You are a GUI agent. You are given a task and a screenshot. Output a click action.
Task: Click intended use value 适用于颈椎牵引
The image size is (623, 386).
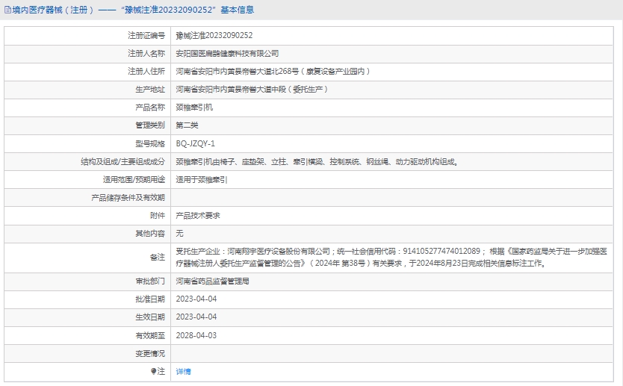pyautogui.click(x=202, y=179)
